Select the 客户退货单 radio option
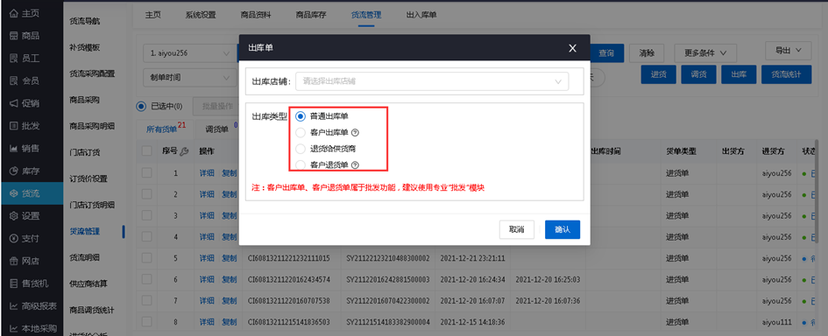 (x=301, y=165)
